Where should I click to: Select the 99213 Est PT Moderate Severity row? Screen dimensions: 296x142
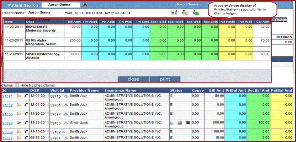click(x=137, y=29)
